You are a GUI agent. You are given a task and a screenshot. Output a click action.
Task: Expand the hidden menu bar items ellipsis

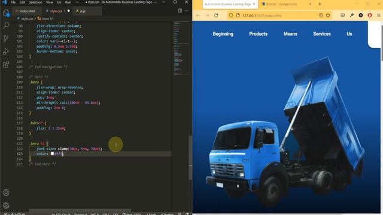coord(77,2)
